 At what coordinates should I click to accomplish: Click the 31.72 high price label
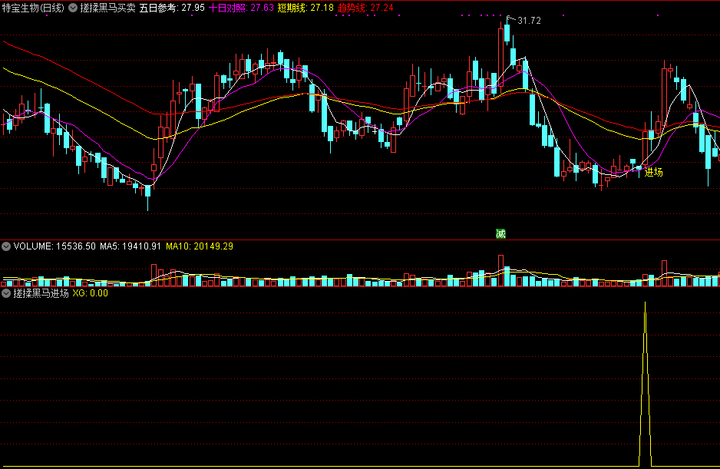tap(529, 21)
